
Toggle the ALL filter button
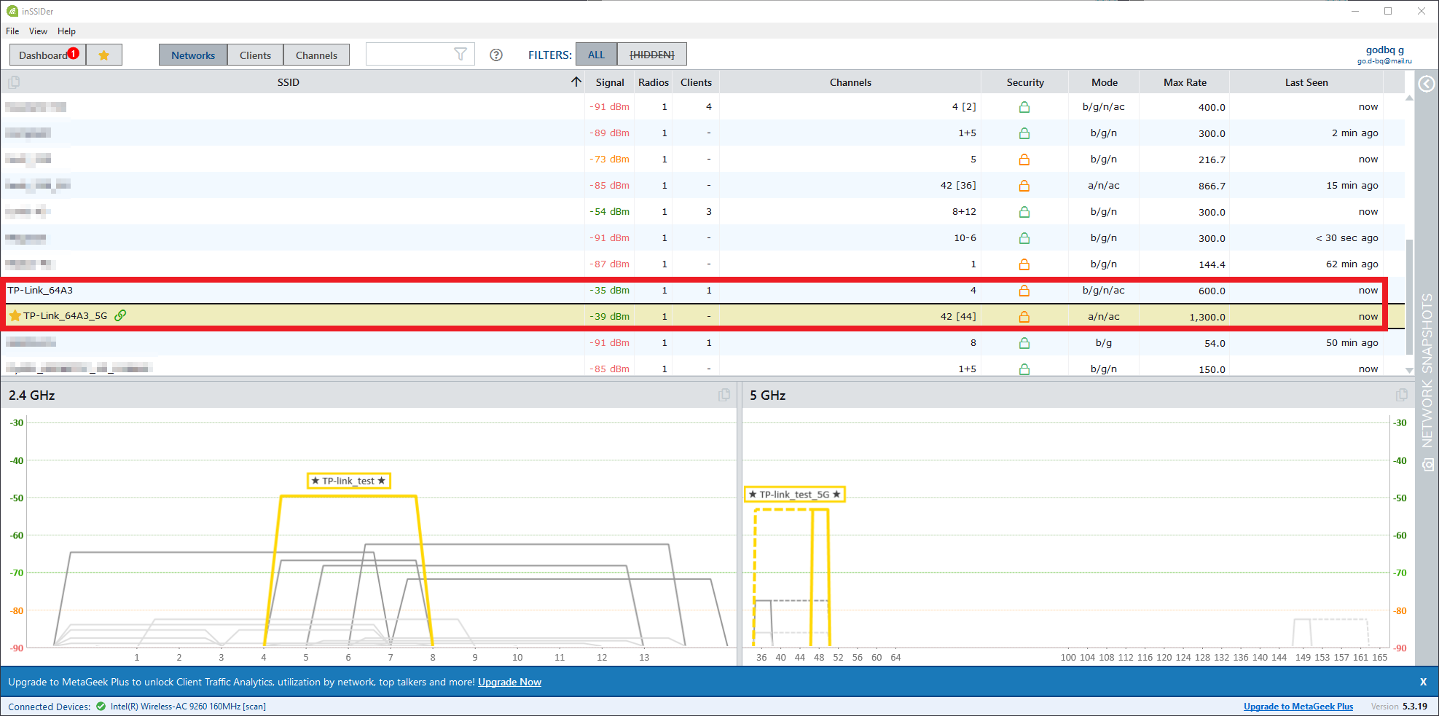click(596, 55)
